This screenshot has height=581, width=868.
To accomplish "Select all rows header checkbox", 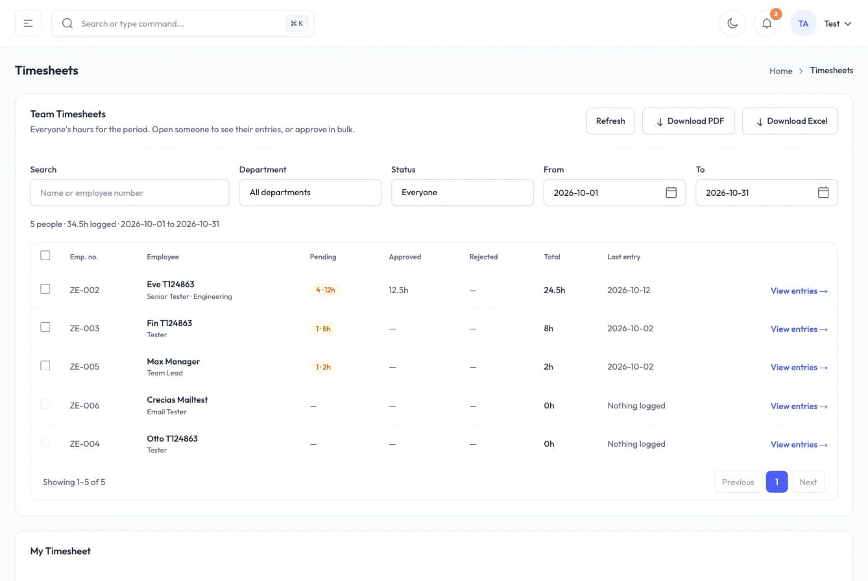I will [x=45, y=255].
